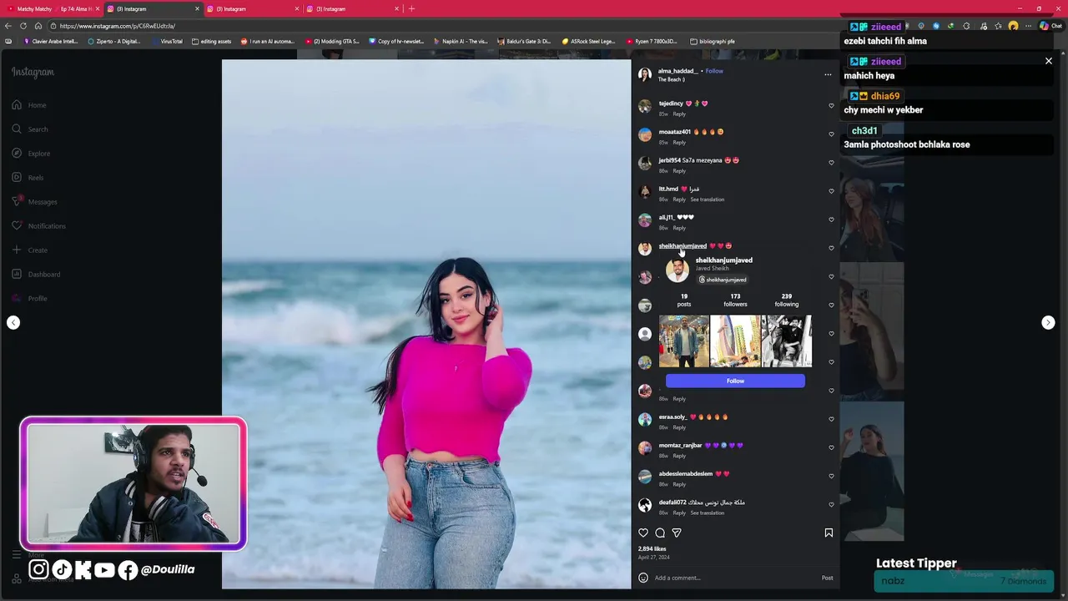See translation of ltt.hmd's comment
This screenshot has width=1068, height=601.
tap(707, 199)
